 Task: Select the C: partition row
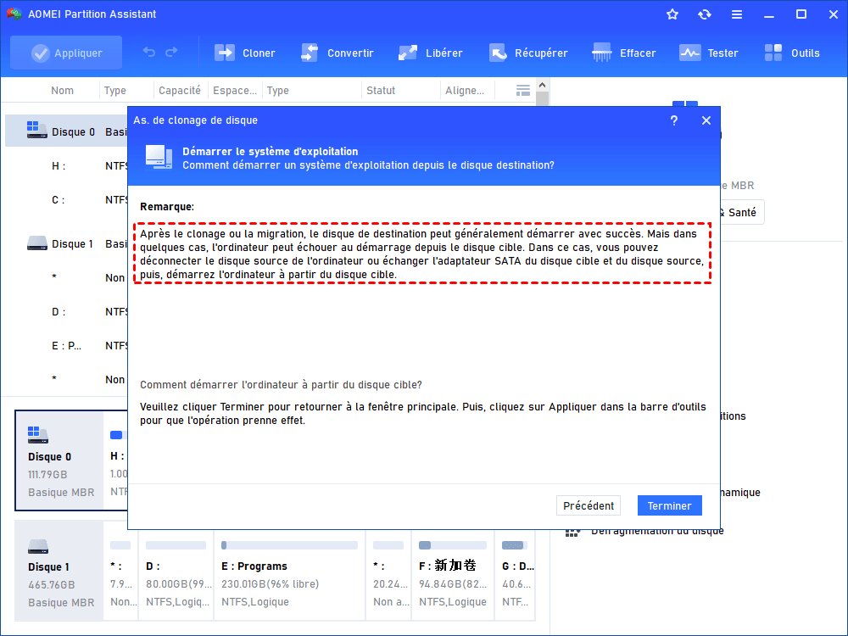pos(66,200)
